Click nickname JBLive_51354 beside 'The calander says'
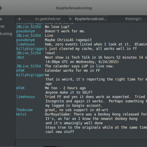This screenshot has width=147, height=147. (29, 66)
